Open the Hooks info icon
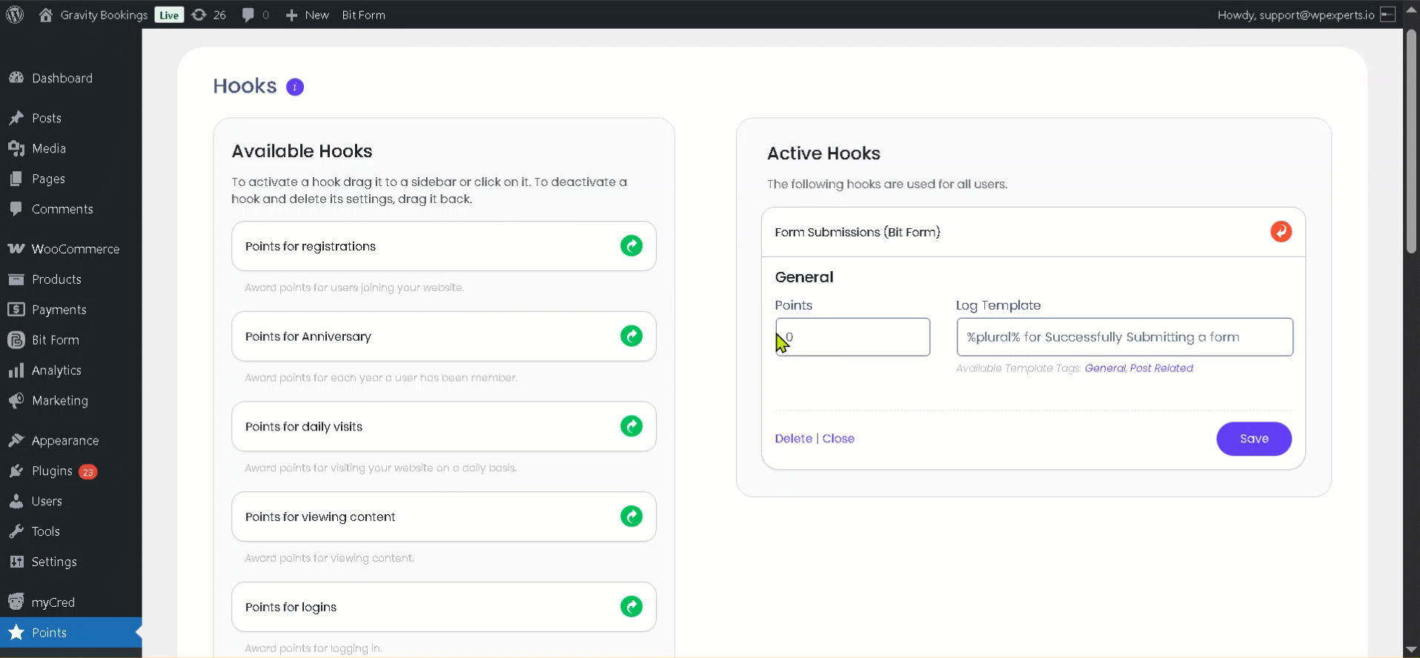This screenshot has height=658, width=1420. (295, 87)
